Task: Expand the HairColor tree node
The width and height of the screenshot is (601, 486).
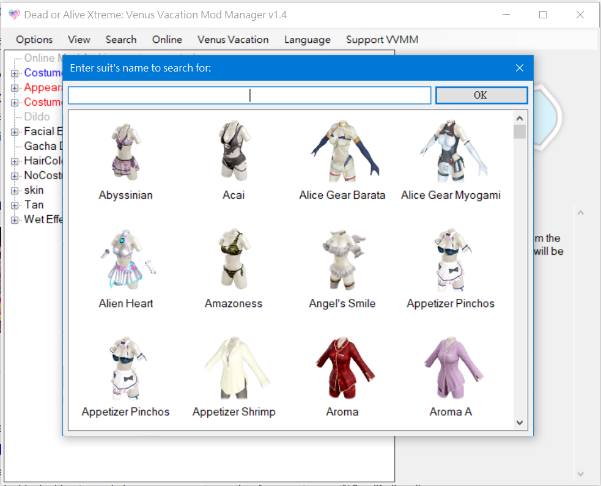Action: click(x=15, y=161)
